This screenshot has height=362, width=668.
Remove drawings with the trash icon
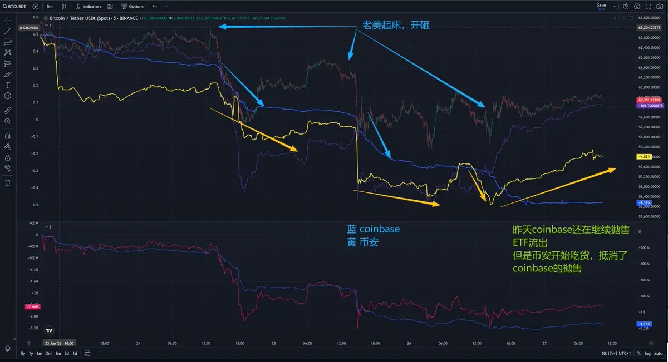pos(8,182)
